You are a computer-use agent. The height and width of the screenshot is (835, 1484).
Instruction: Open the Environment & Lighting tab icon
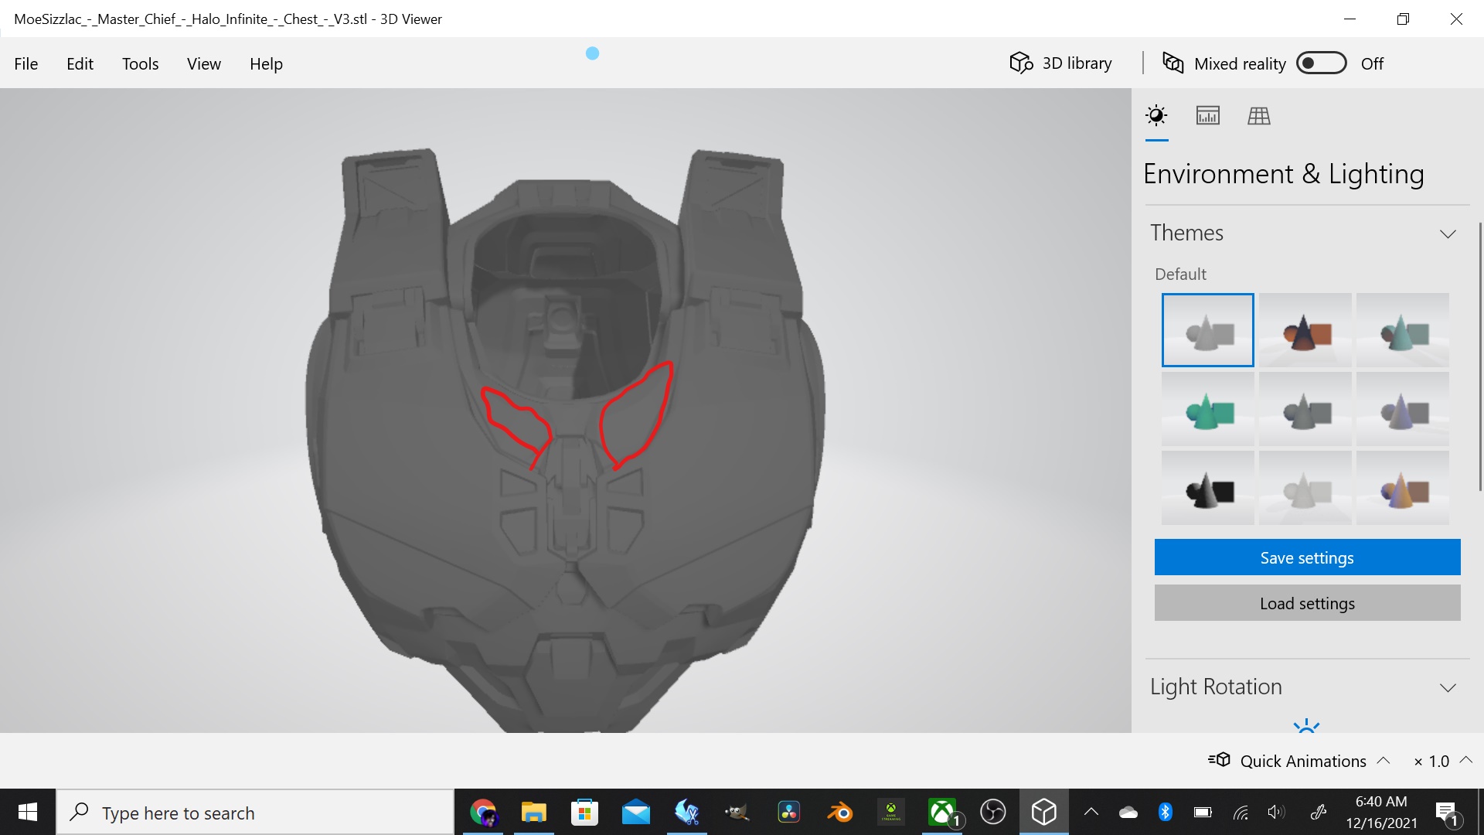tap(1156, 116)
